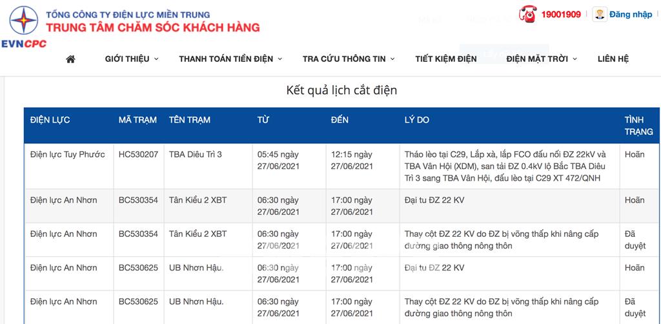
Task: Click the TÌNH TRẠNG column header
Action: pos(638,126)
